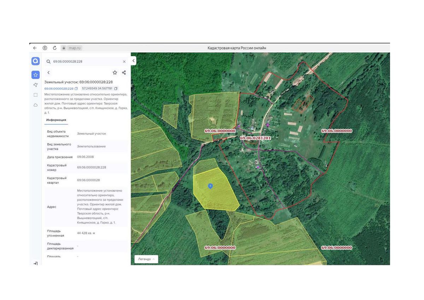Copy the cadastral number 69:06:0000028:228
Image resolution: width=424 pixels, height=300 pixels.
(x=76, y=88)
